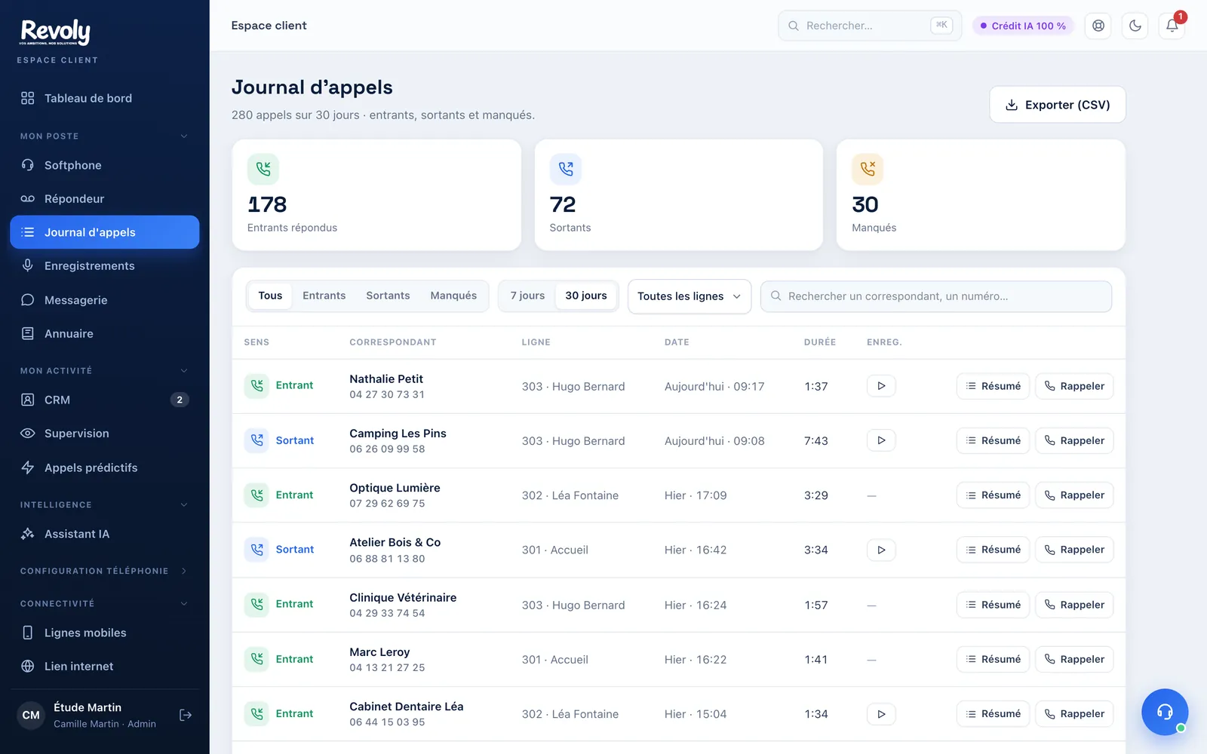Collapse the CONNECTIVITÉ section
The height and width of the screenshot is (754, 1207).
click(105, 604)
